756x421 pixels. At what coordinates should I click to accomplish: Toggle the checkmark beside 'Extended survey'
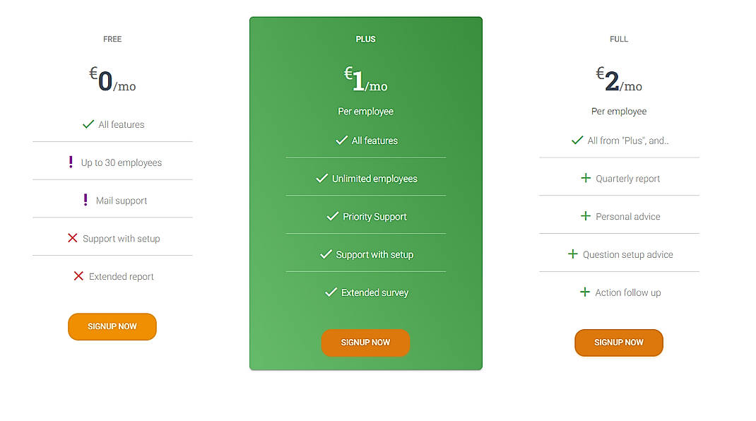(331, 292)
